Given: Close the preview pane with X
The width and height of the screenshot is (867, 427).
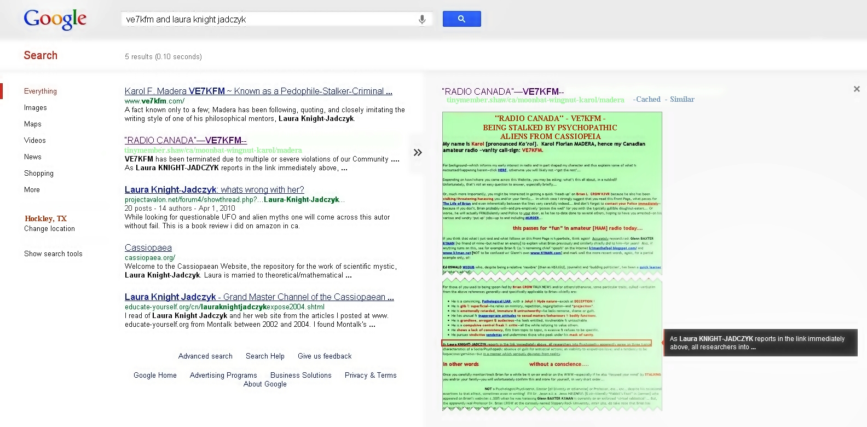Looking at the screenshot, I should click(x=857, y=89).
